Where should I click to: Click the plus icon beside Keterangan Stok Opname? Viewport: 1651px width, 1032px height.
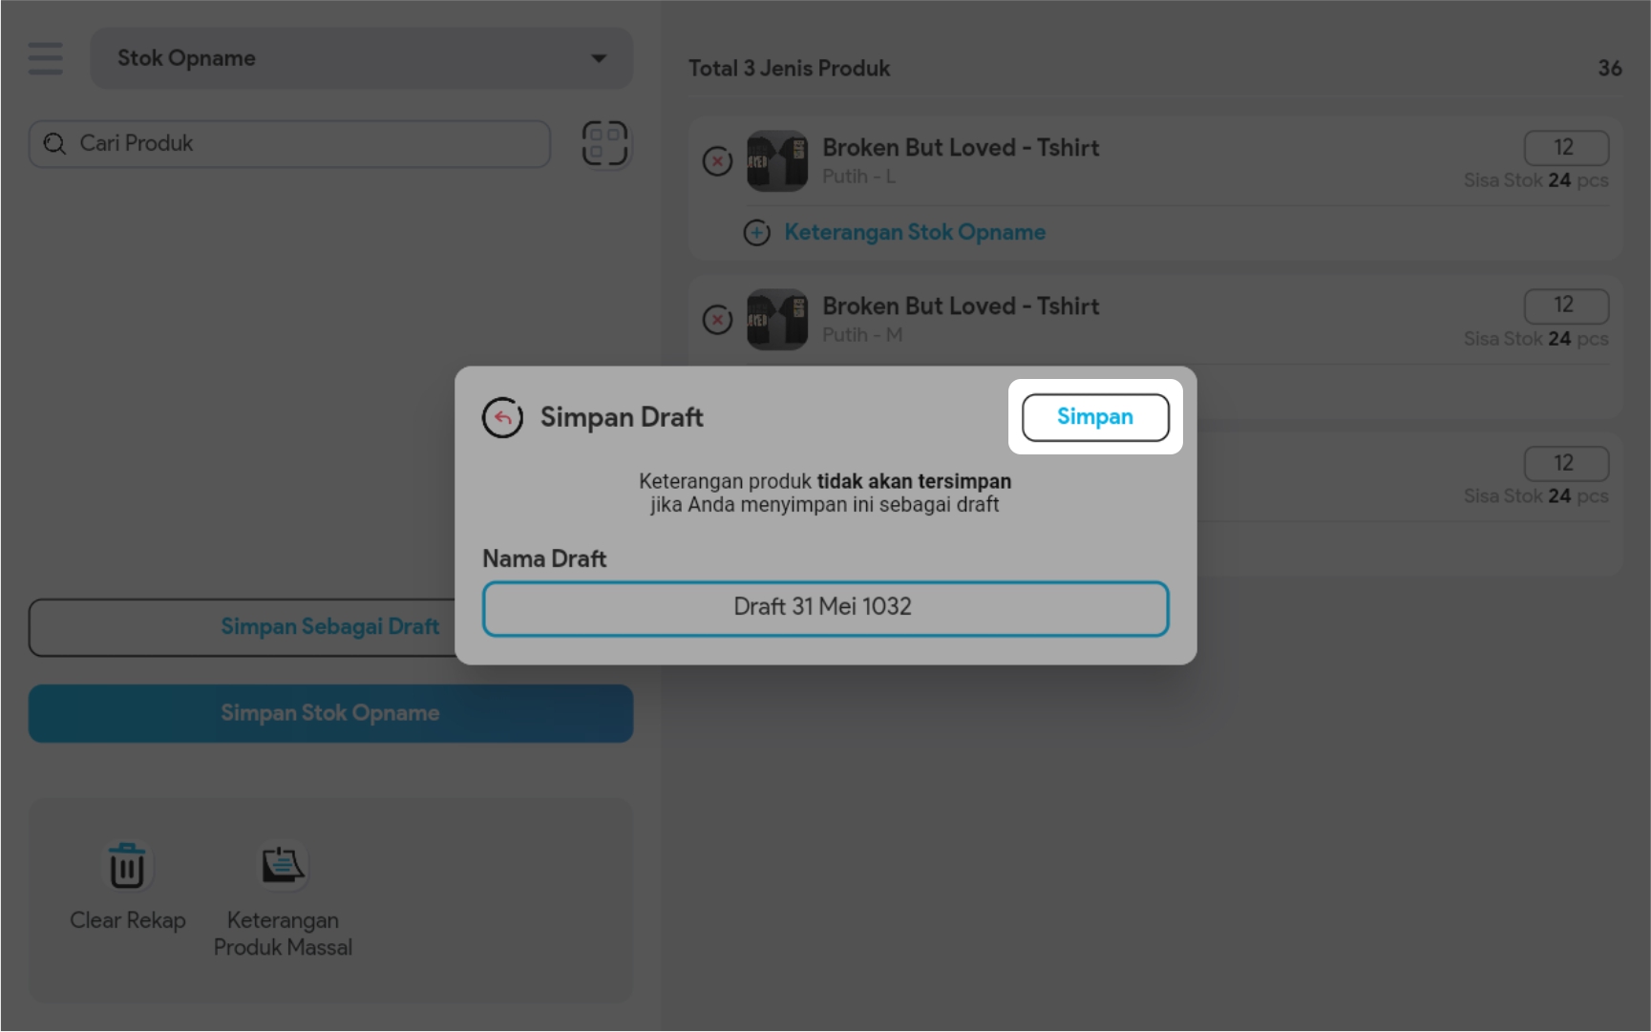pyautogui.click(x=756, y=233)
